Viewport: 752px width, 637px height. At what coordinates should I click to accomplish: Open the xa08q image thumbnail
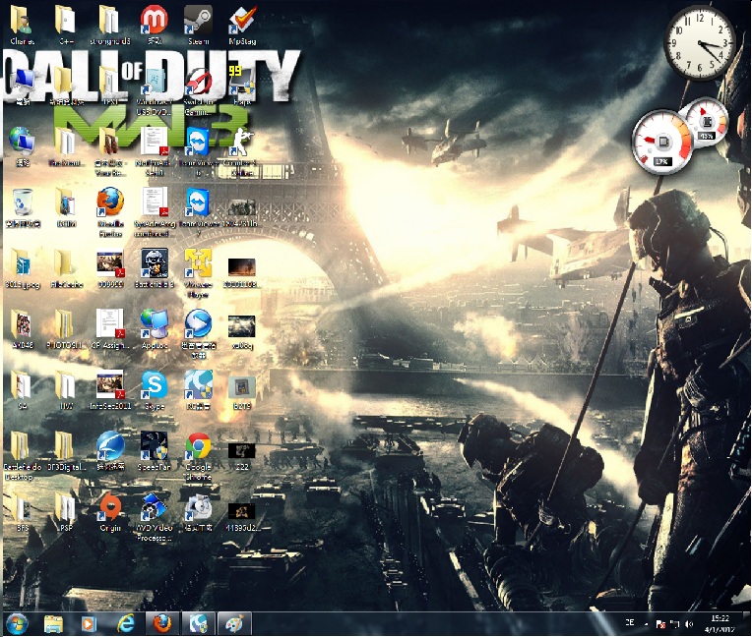coord(242,331)
